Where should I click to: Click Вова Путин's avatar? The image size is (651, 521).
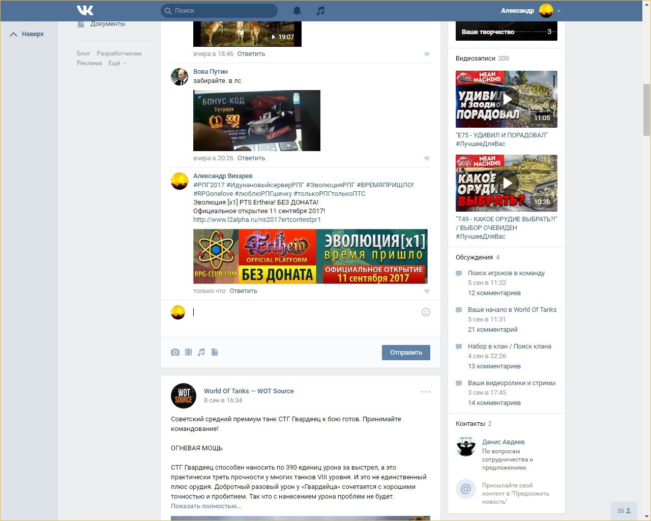180,76
